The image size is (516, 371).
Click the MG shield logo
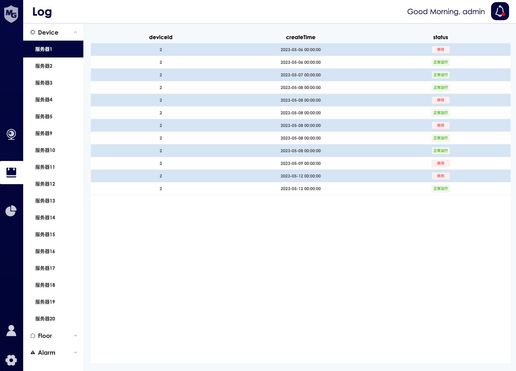pyautogui.click(x=11, y=14)
